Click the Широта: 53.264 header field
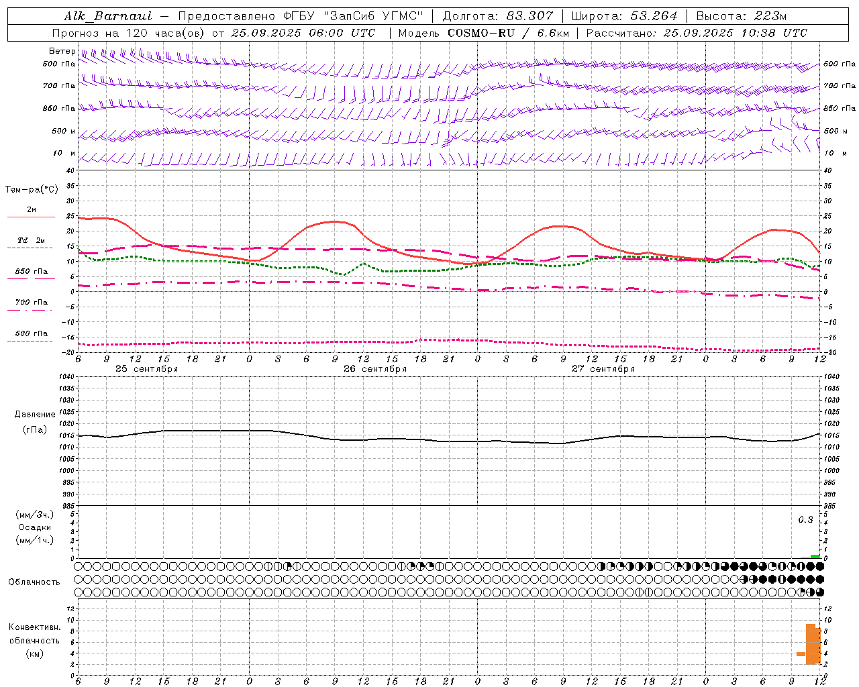The width and height of the screenshot is (859, 687). [624, 16]
